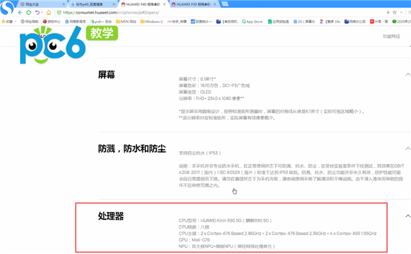Open the MSN 网站 bookmark folder
Screen dimensions: 411x254
pyautogui.click(x=126, y=21)
